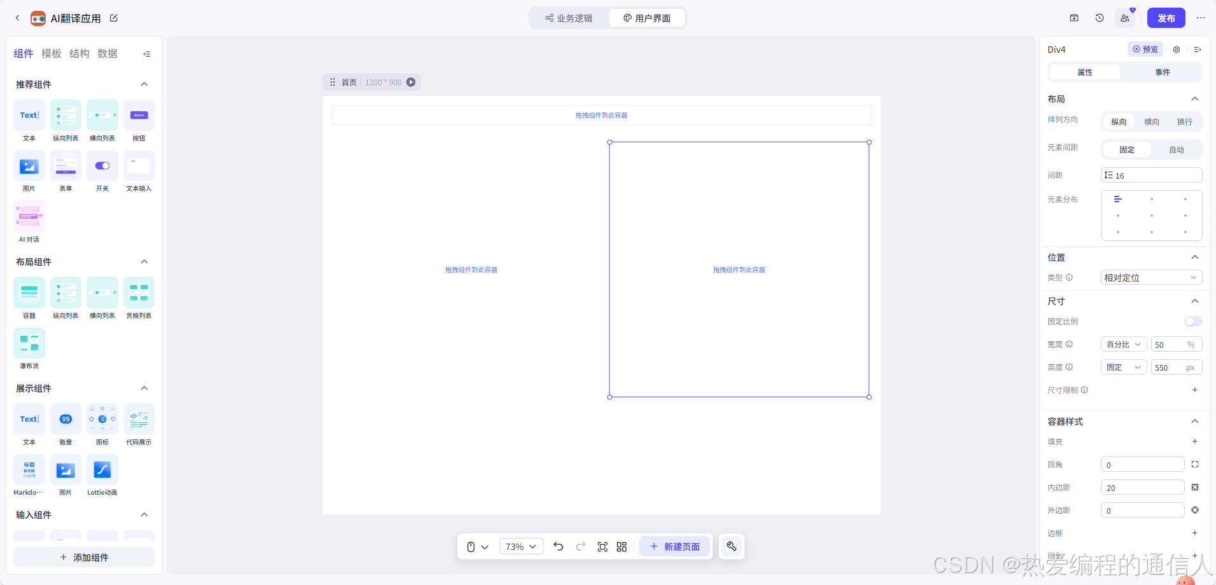
Task: Redo the canvas action
Action: (x=581, y=546)
